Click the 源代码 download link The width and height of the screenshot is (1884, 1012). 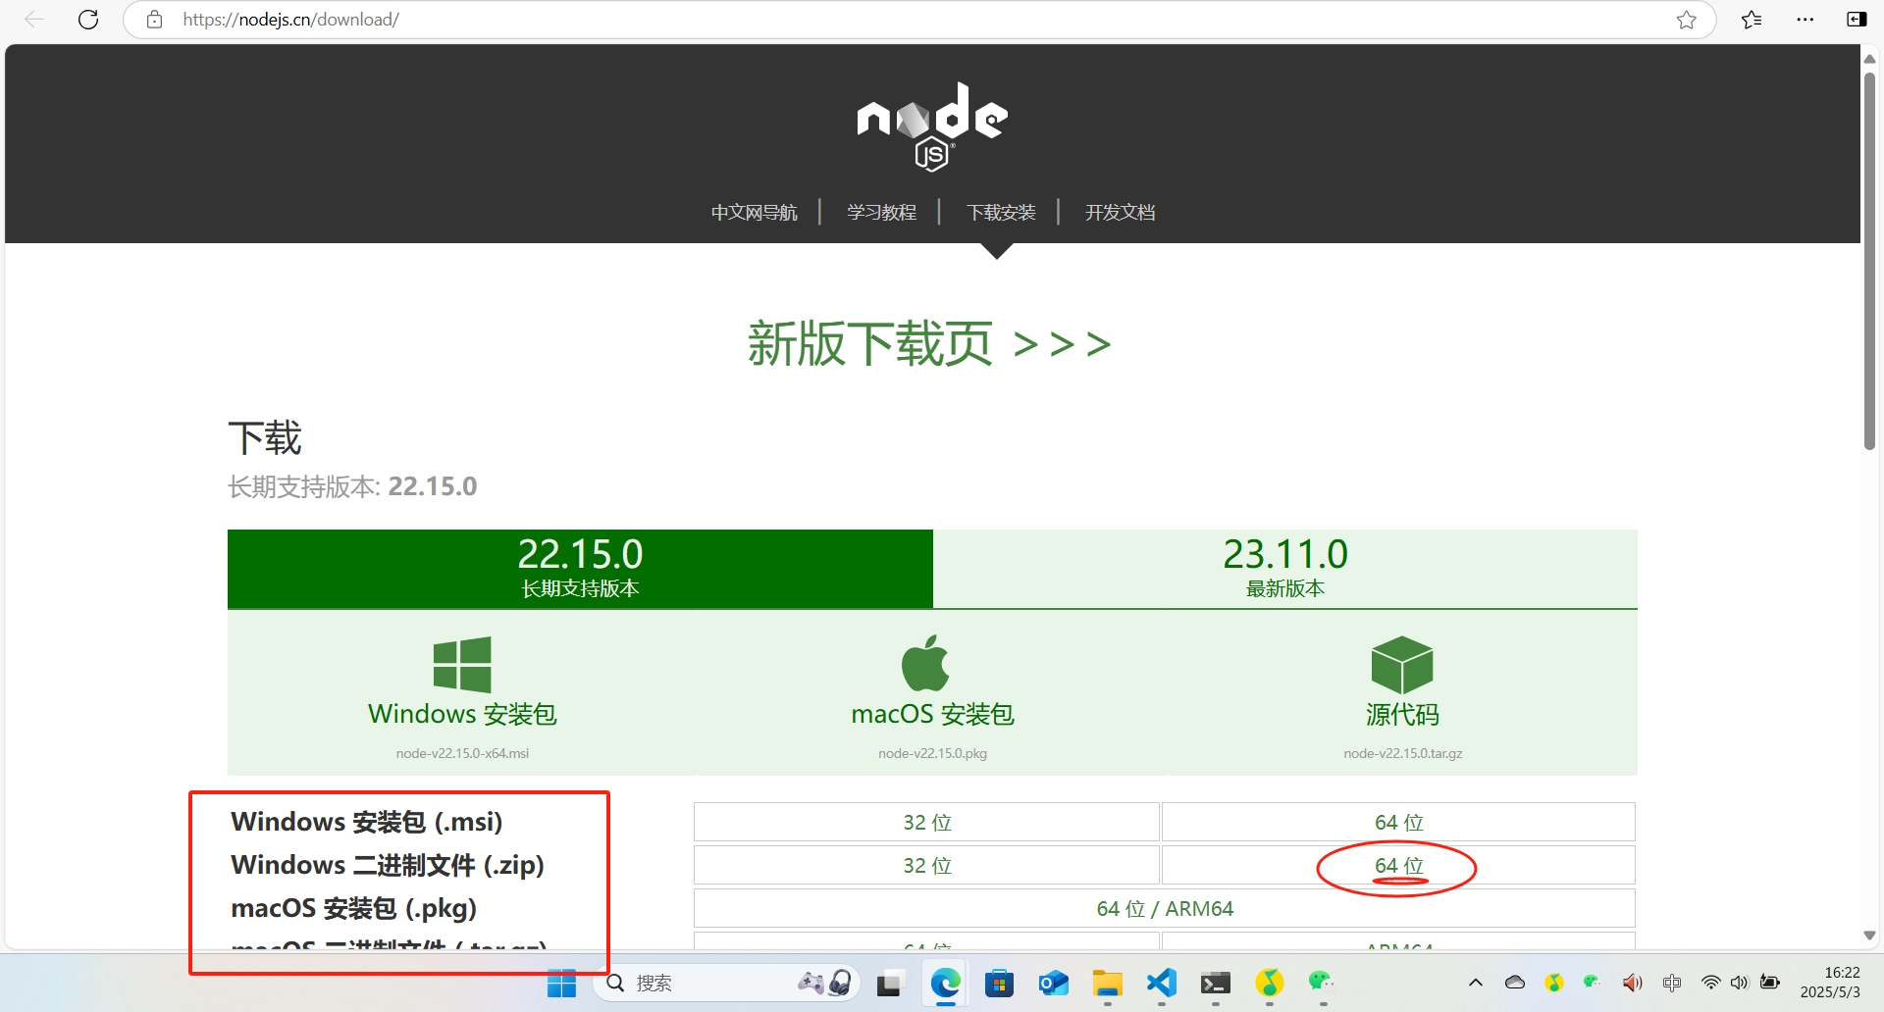[x=1402, y=714]
